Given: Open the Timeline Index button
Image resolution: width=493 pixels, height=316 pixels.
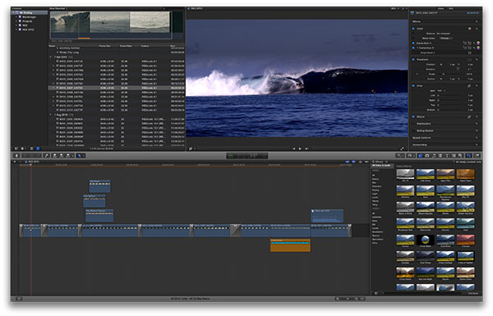Looking at the screenshot, I should [19, 299].
